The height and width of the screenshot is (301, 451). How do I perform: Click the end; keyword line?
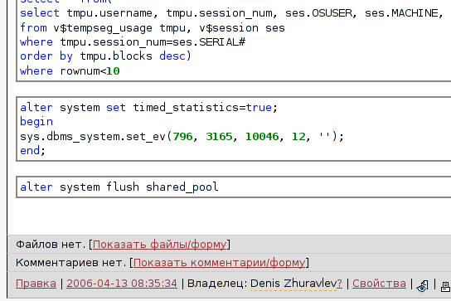coord(32,151)
